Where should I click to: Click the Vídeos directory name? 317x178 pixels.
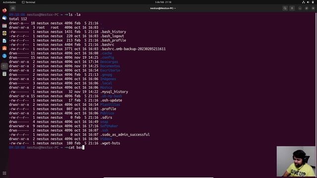(x=106, y=139)
